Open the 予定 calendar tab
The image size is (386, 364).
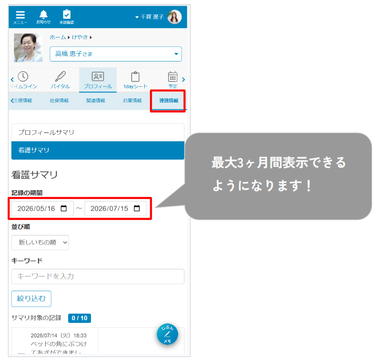[173, 80]
